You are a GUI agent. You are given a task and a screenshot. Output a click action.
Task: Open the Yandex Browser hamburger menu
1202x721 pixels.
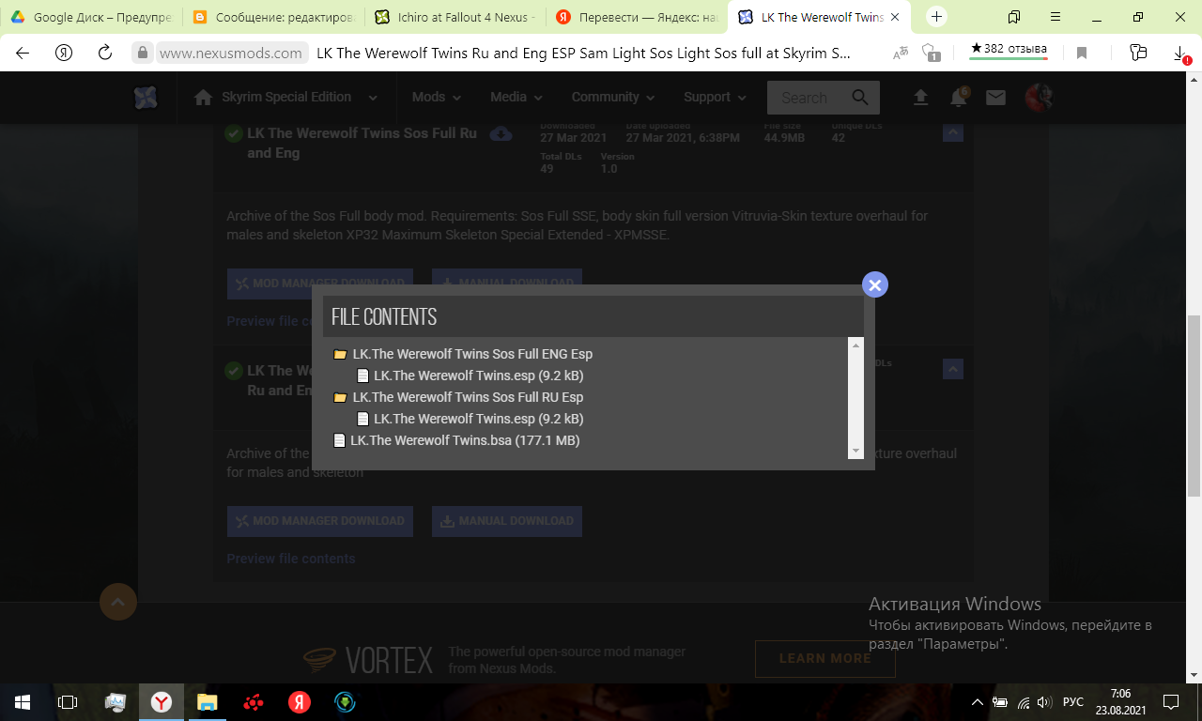click(x=1056, y=17)
